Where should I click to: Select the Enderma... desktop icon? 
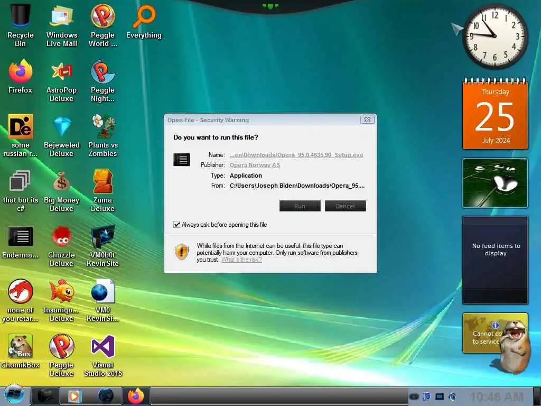click(x=21, y=242)
